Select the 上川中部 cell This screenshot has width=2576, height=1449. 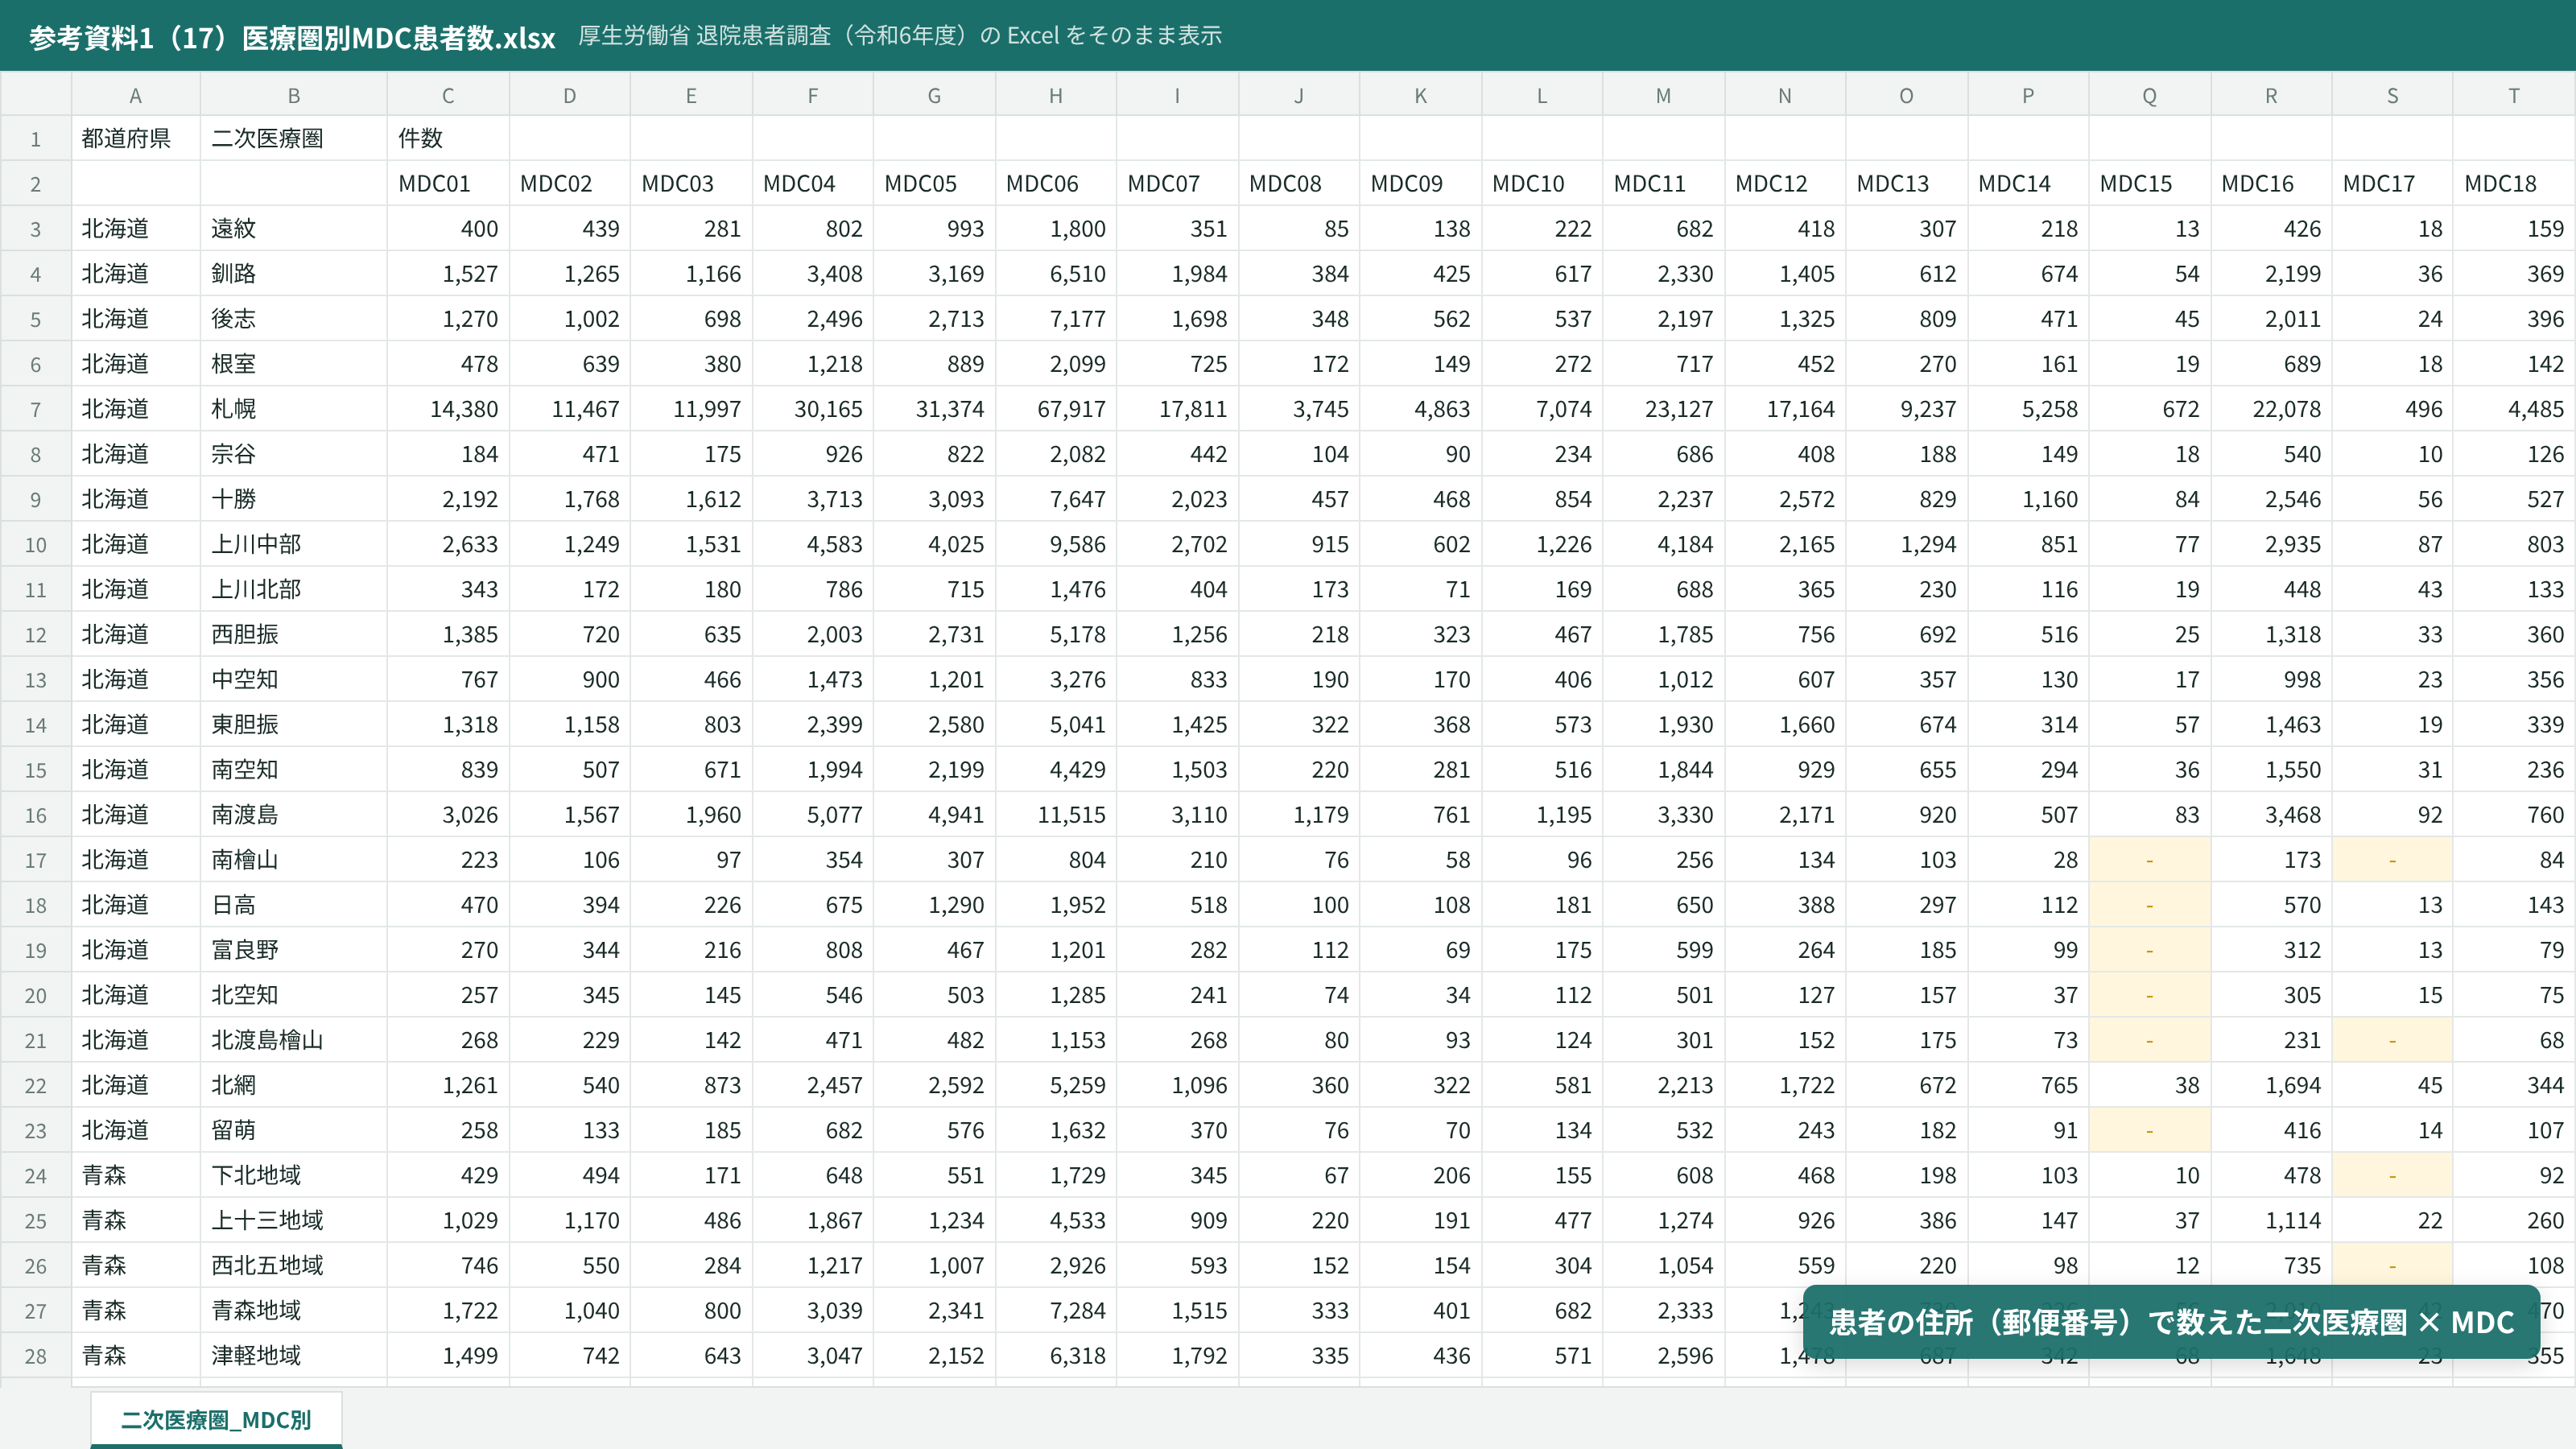[294, 544]
